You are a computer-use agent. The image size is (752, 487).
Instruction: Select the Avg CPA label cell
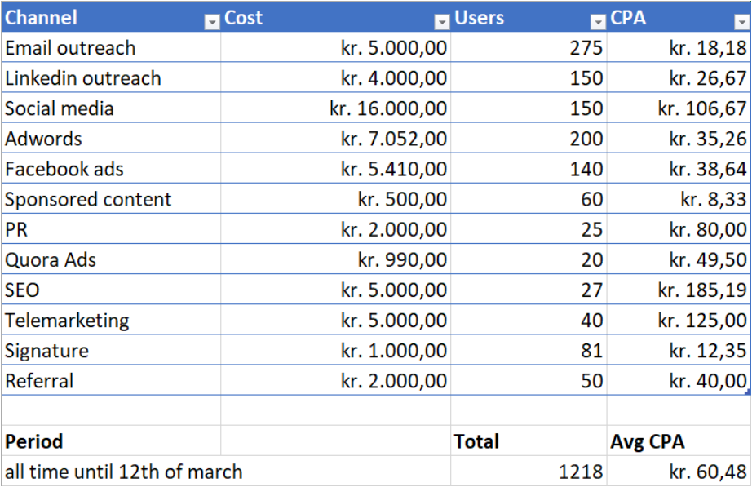[679, 441]
